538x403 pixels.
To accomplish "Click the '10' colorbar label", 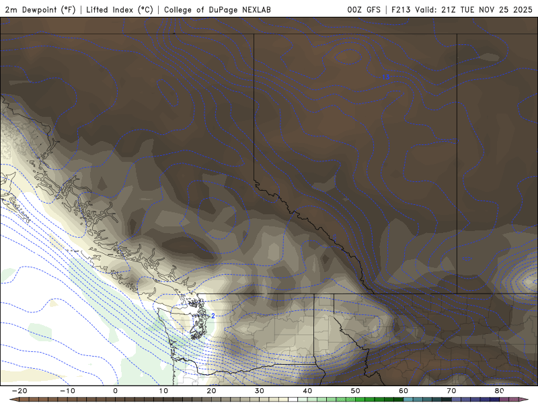I will pos(163,391).
